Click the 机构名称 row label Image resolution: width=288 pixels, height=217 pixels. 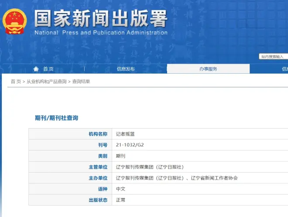(98, 134)
